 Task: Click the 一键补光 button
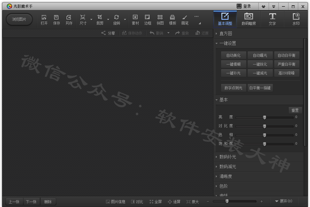click(x=234, y=73)
